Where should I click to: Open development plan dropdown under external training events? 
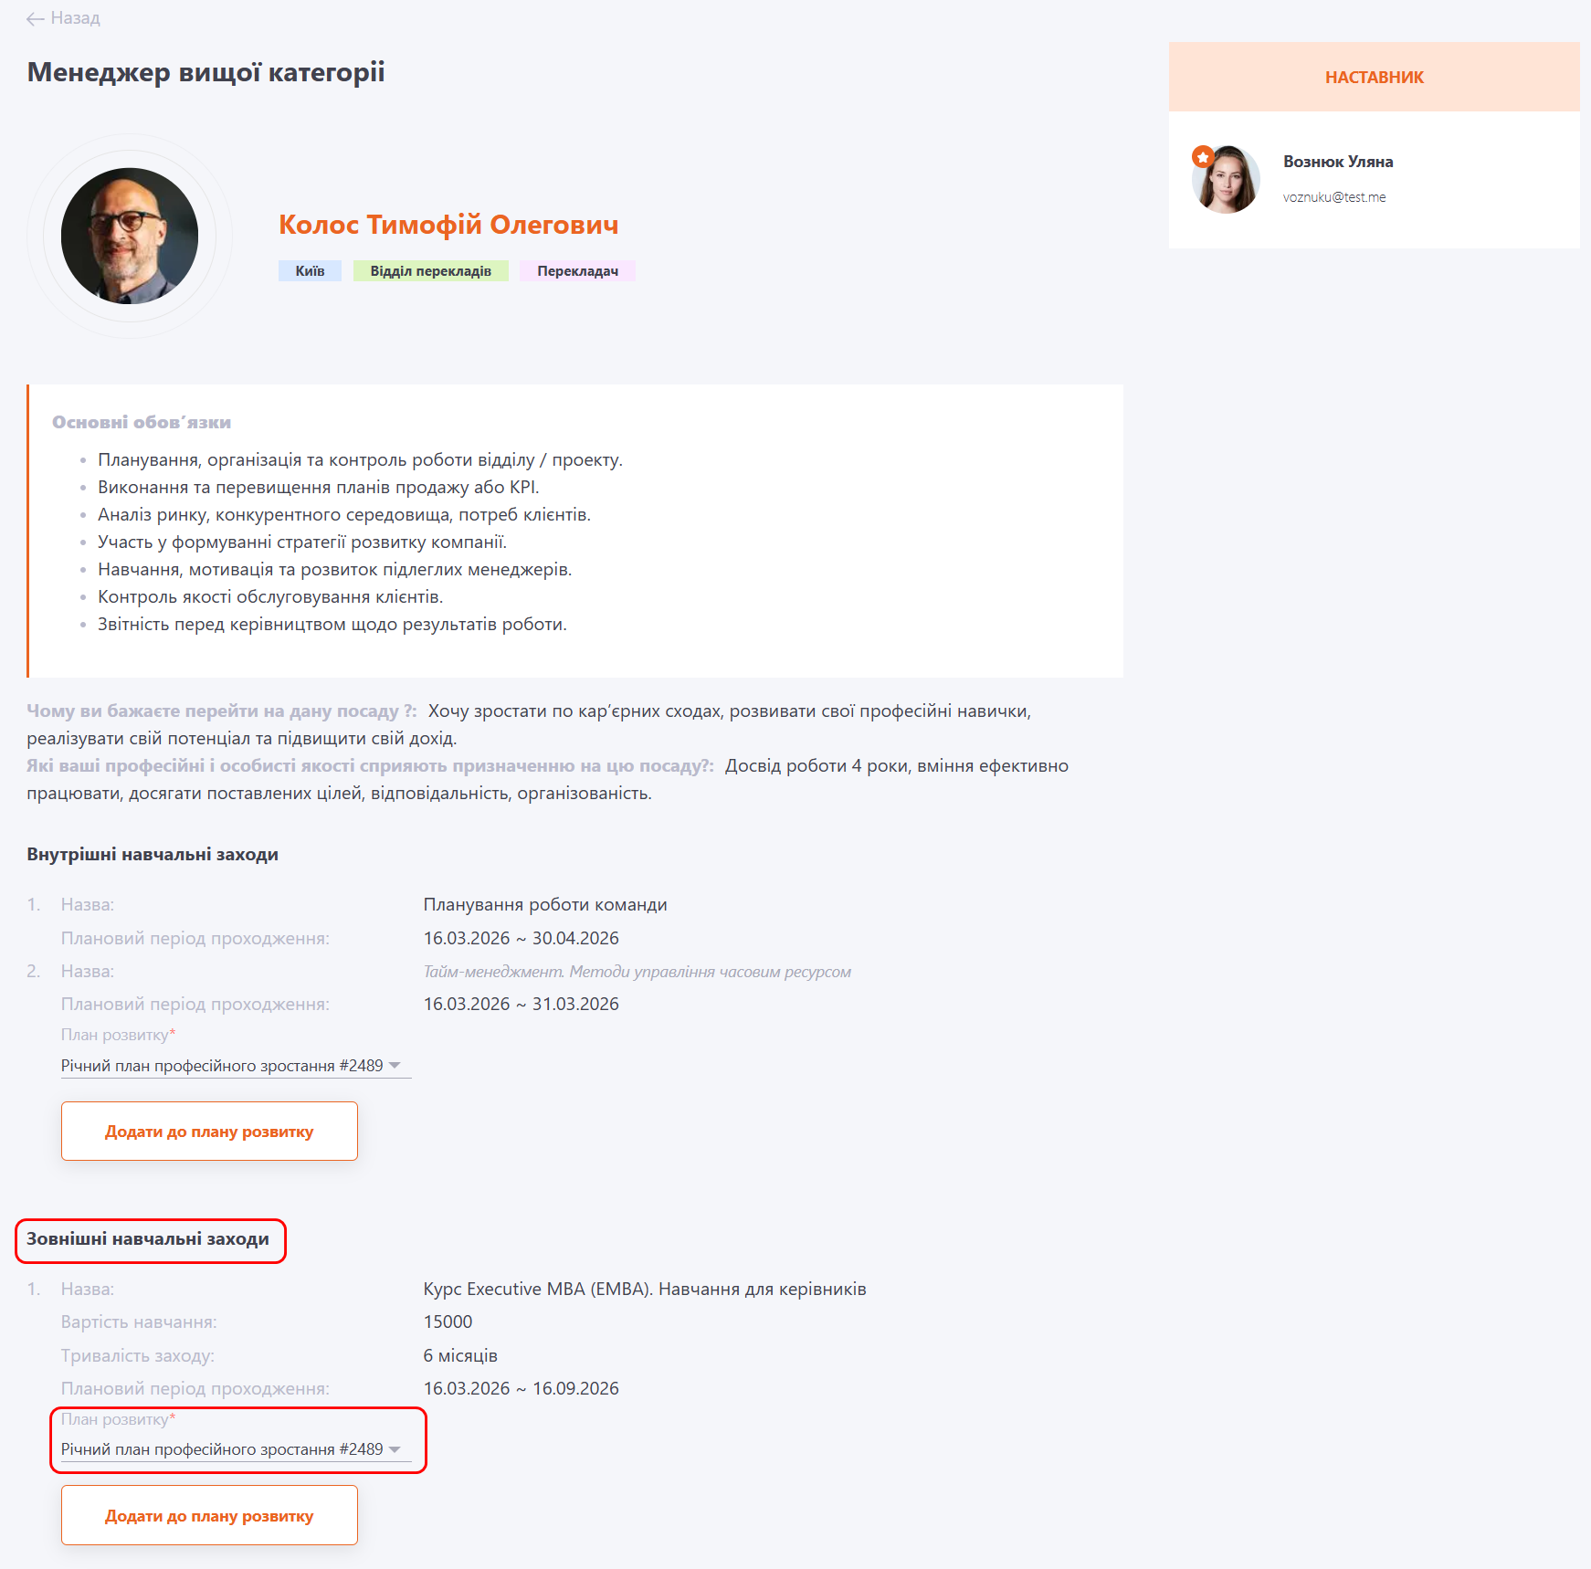tap(222, 1449)
